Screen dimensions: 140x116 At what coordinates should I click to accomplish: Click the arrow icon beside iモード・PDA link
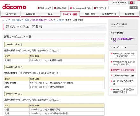[x=112, y=81]
